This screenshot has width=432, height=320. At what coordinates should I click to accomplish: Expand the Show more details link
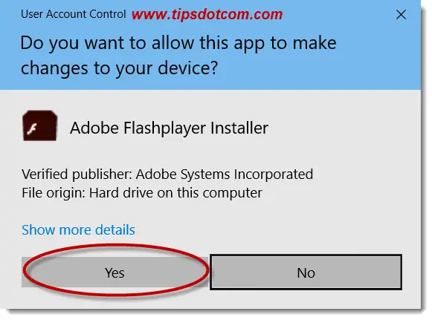coord(78,229)
